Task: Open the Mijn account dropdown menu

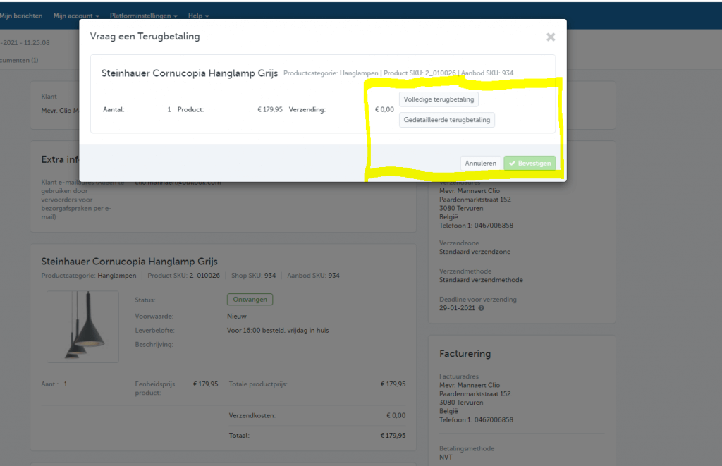Action: pos(75,16)
